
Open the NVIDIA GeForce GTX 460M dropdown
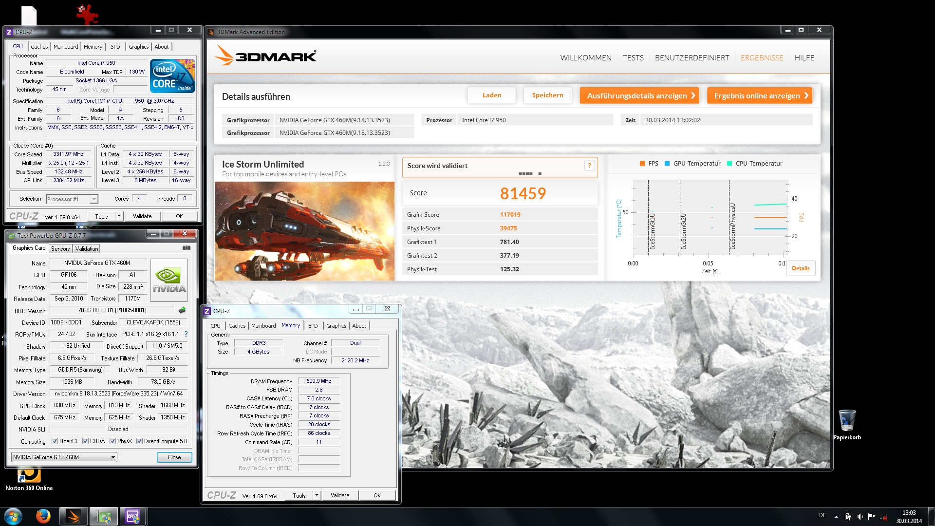click(x=64, y=457)
